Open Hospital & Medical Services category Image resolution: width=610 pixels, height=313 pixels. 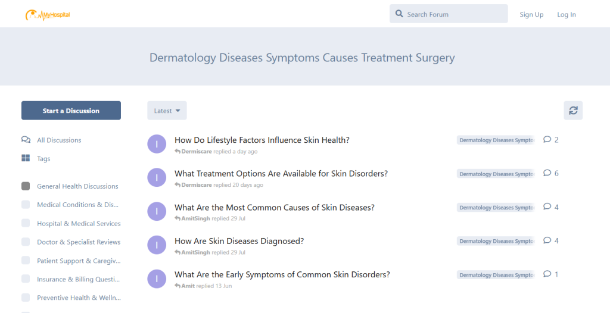(79, 224)
